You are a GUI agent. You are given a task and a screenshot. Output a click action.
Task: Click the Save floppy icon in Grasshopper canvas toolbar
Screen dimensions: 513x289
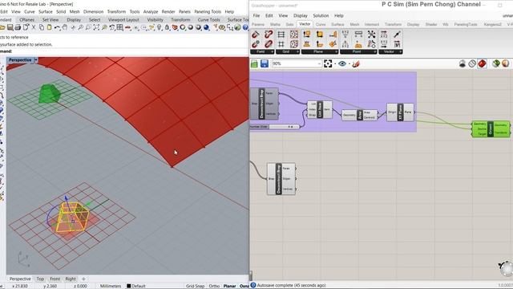pos(265,63)
